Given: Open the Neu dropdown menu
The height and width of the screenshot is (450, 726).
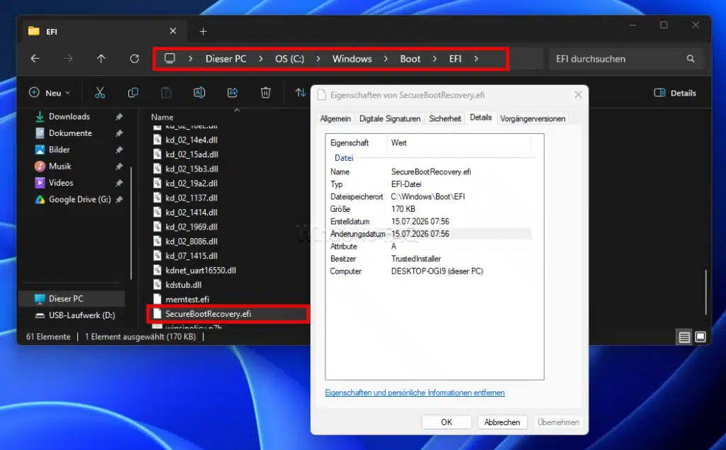Looking at the screenshot, I should point(50,93).
